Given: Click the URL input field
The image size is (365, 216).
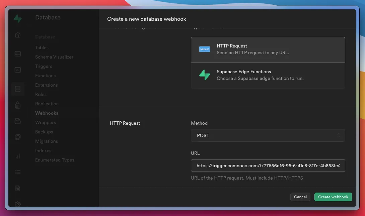Looking at the screenshot, I should coord(268,166).
